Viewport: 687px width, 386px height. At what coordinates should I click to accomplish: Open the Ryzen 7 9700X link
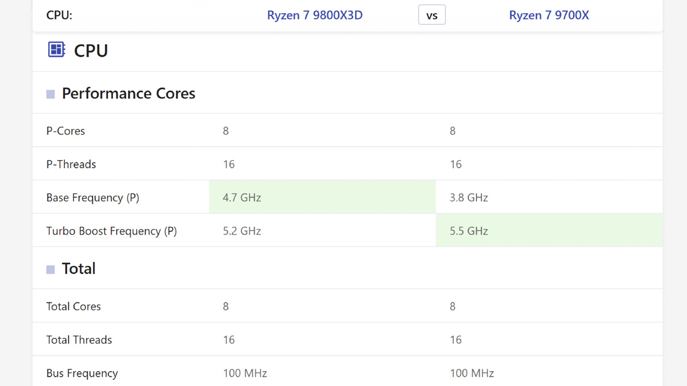pos(549,15)
